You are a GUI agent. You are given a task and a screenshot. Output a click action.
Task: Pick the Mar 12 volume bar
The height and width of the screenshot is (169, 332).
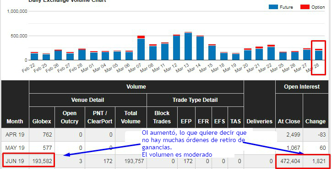coord(177,48)
